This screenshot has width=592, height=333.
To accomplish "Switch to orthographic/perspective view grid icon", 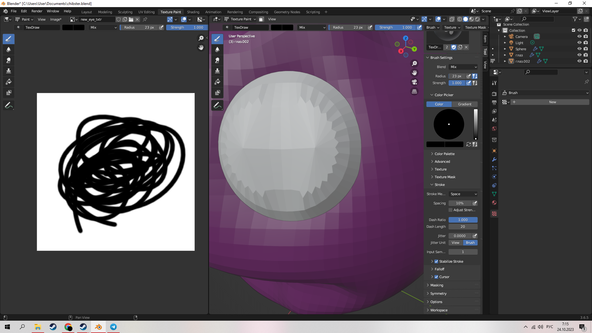I will point(414,92).
